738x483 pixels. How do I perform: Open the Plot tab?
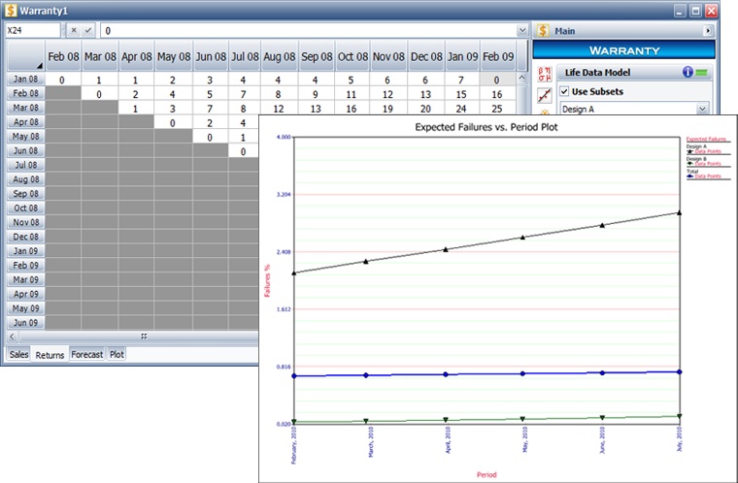(x=117, y=355)
